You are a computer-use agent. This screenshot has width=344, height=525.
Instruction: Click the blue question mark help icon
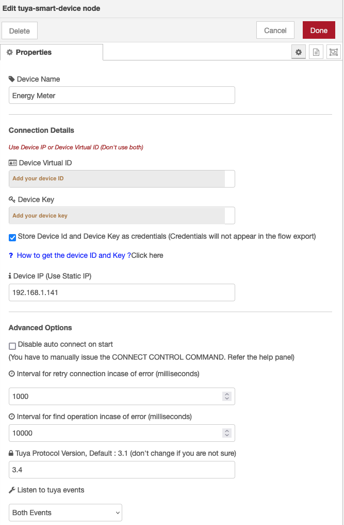pyautogui.click(x=11, y=255)
